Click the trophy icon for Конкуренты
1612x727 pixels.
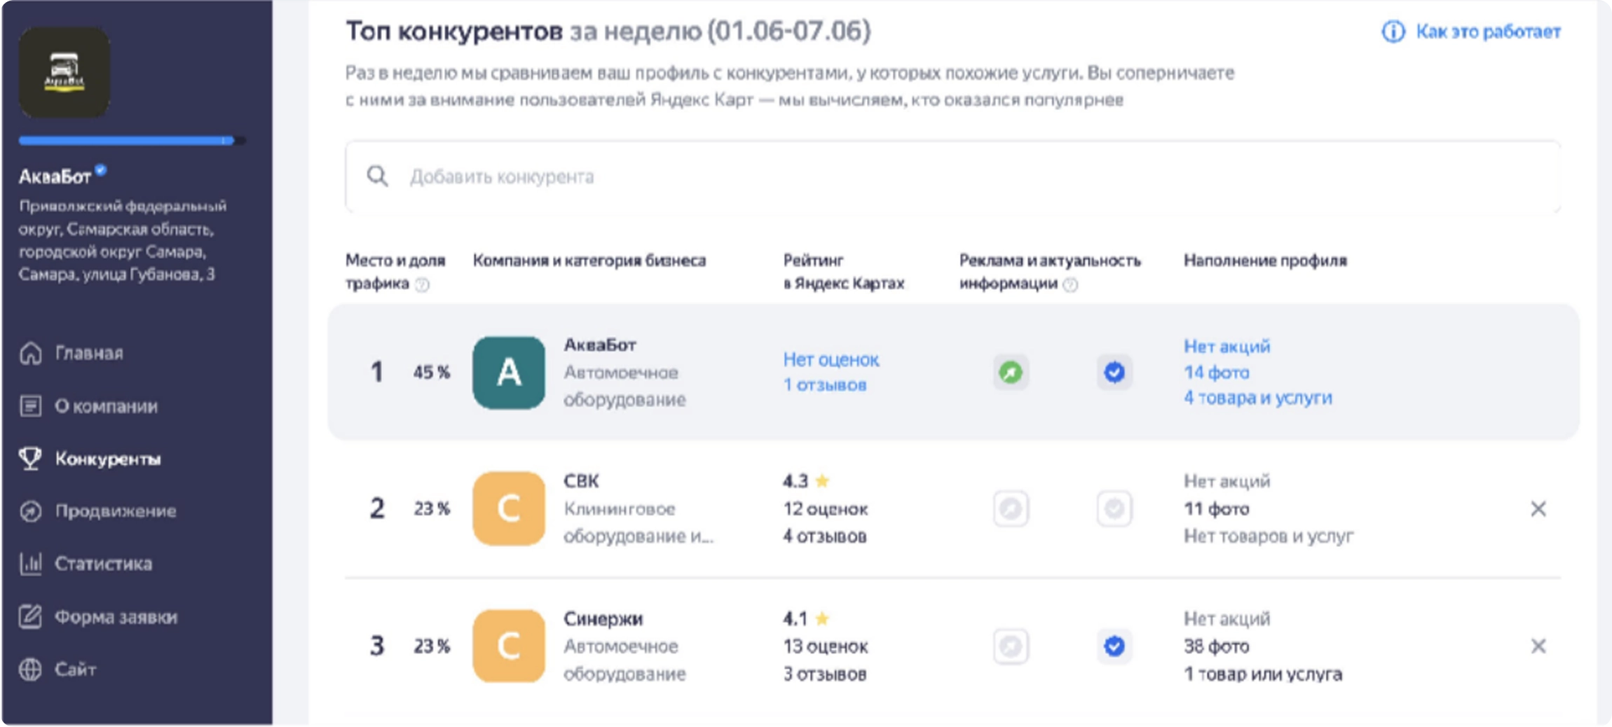30,459
